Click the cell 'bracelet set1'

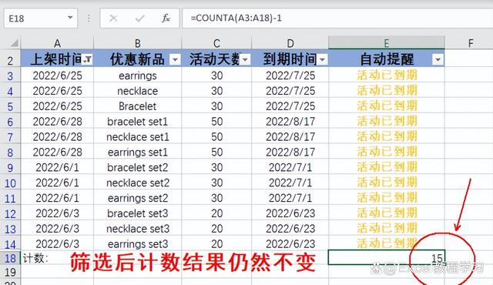coord(137,122)
